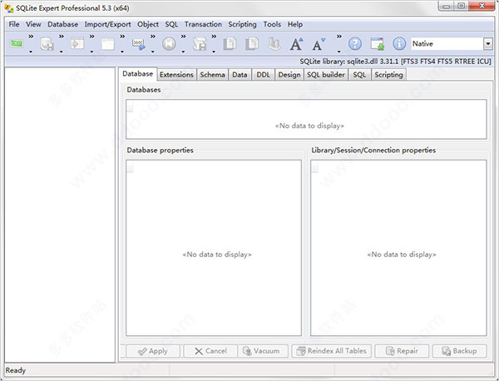Open the Object menu
Image resolution: width=499 pixels, height=381 pixels.
tap(148, 24)
